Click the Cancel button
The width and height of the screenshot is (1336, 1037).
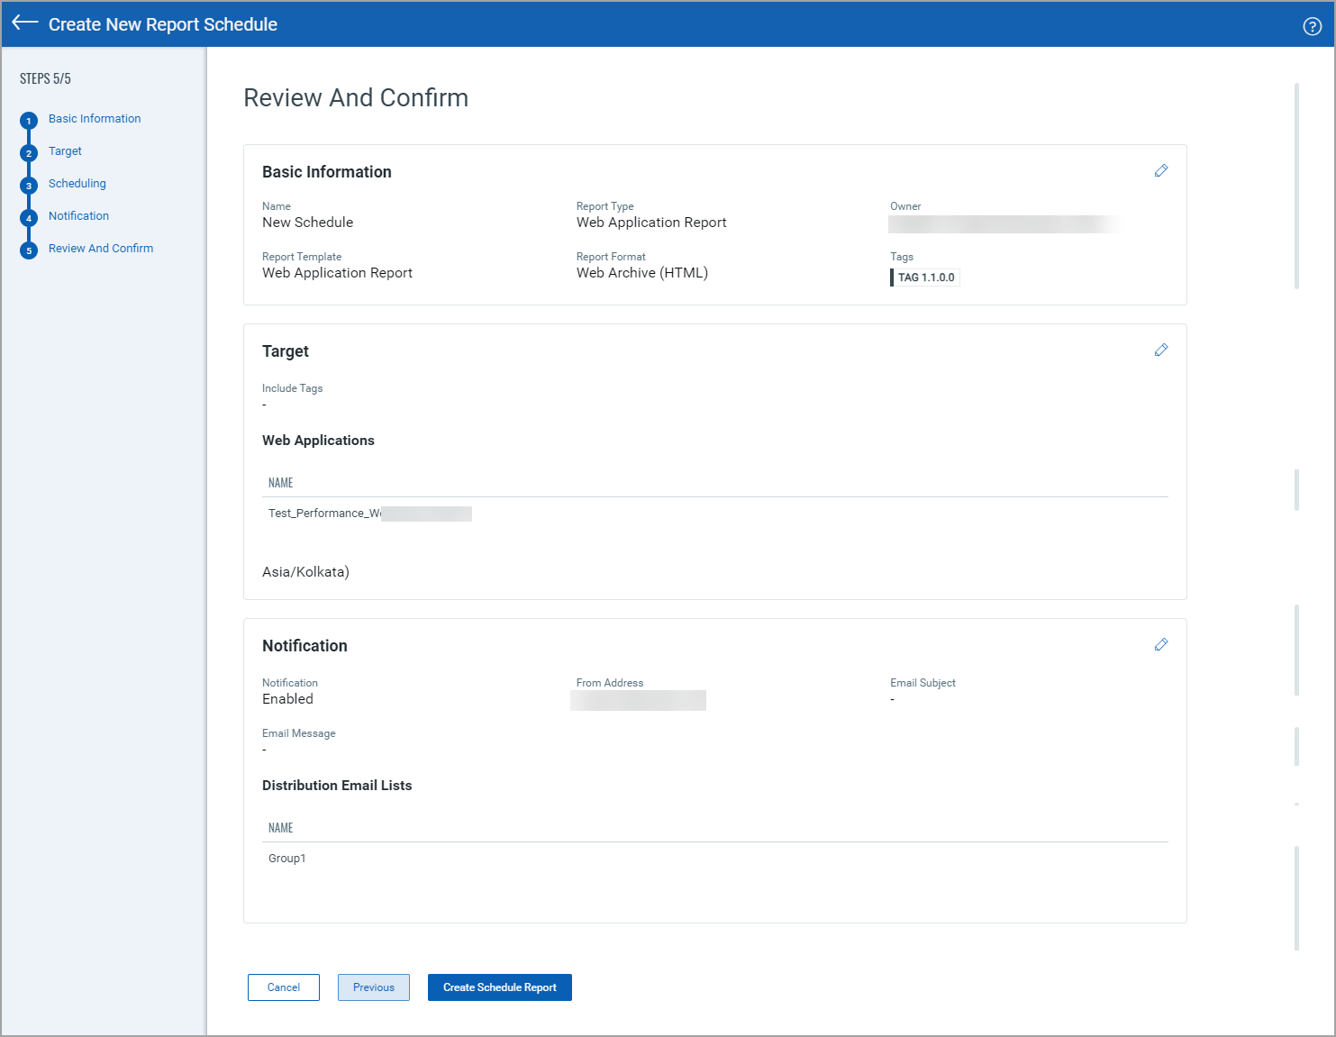[284, 987]
